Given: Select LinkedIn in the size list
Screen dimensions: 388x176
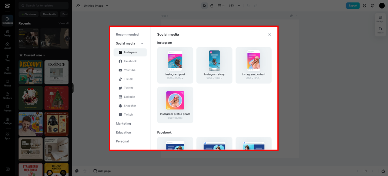Looking at the screenshot, I should coord(130,97).
